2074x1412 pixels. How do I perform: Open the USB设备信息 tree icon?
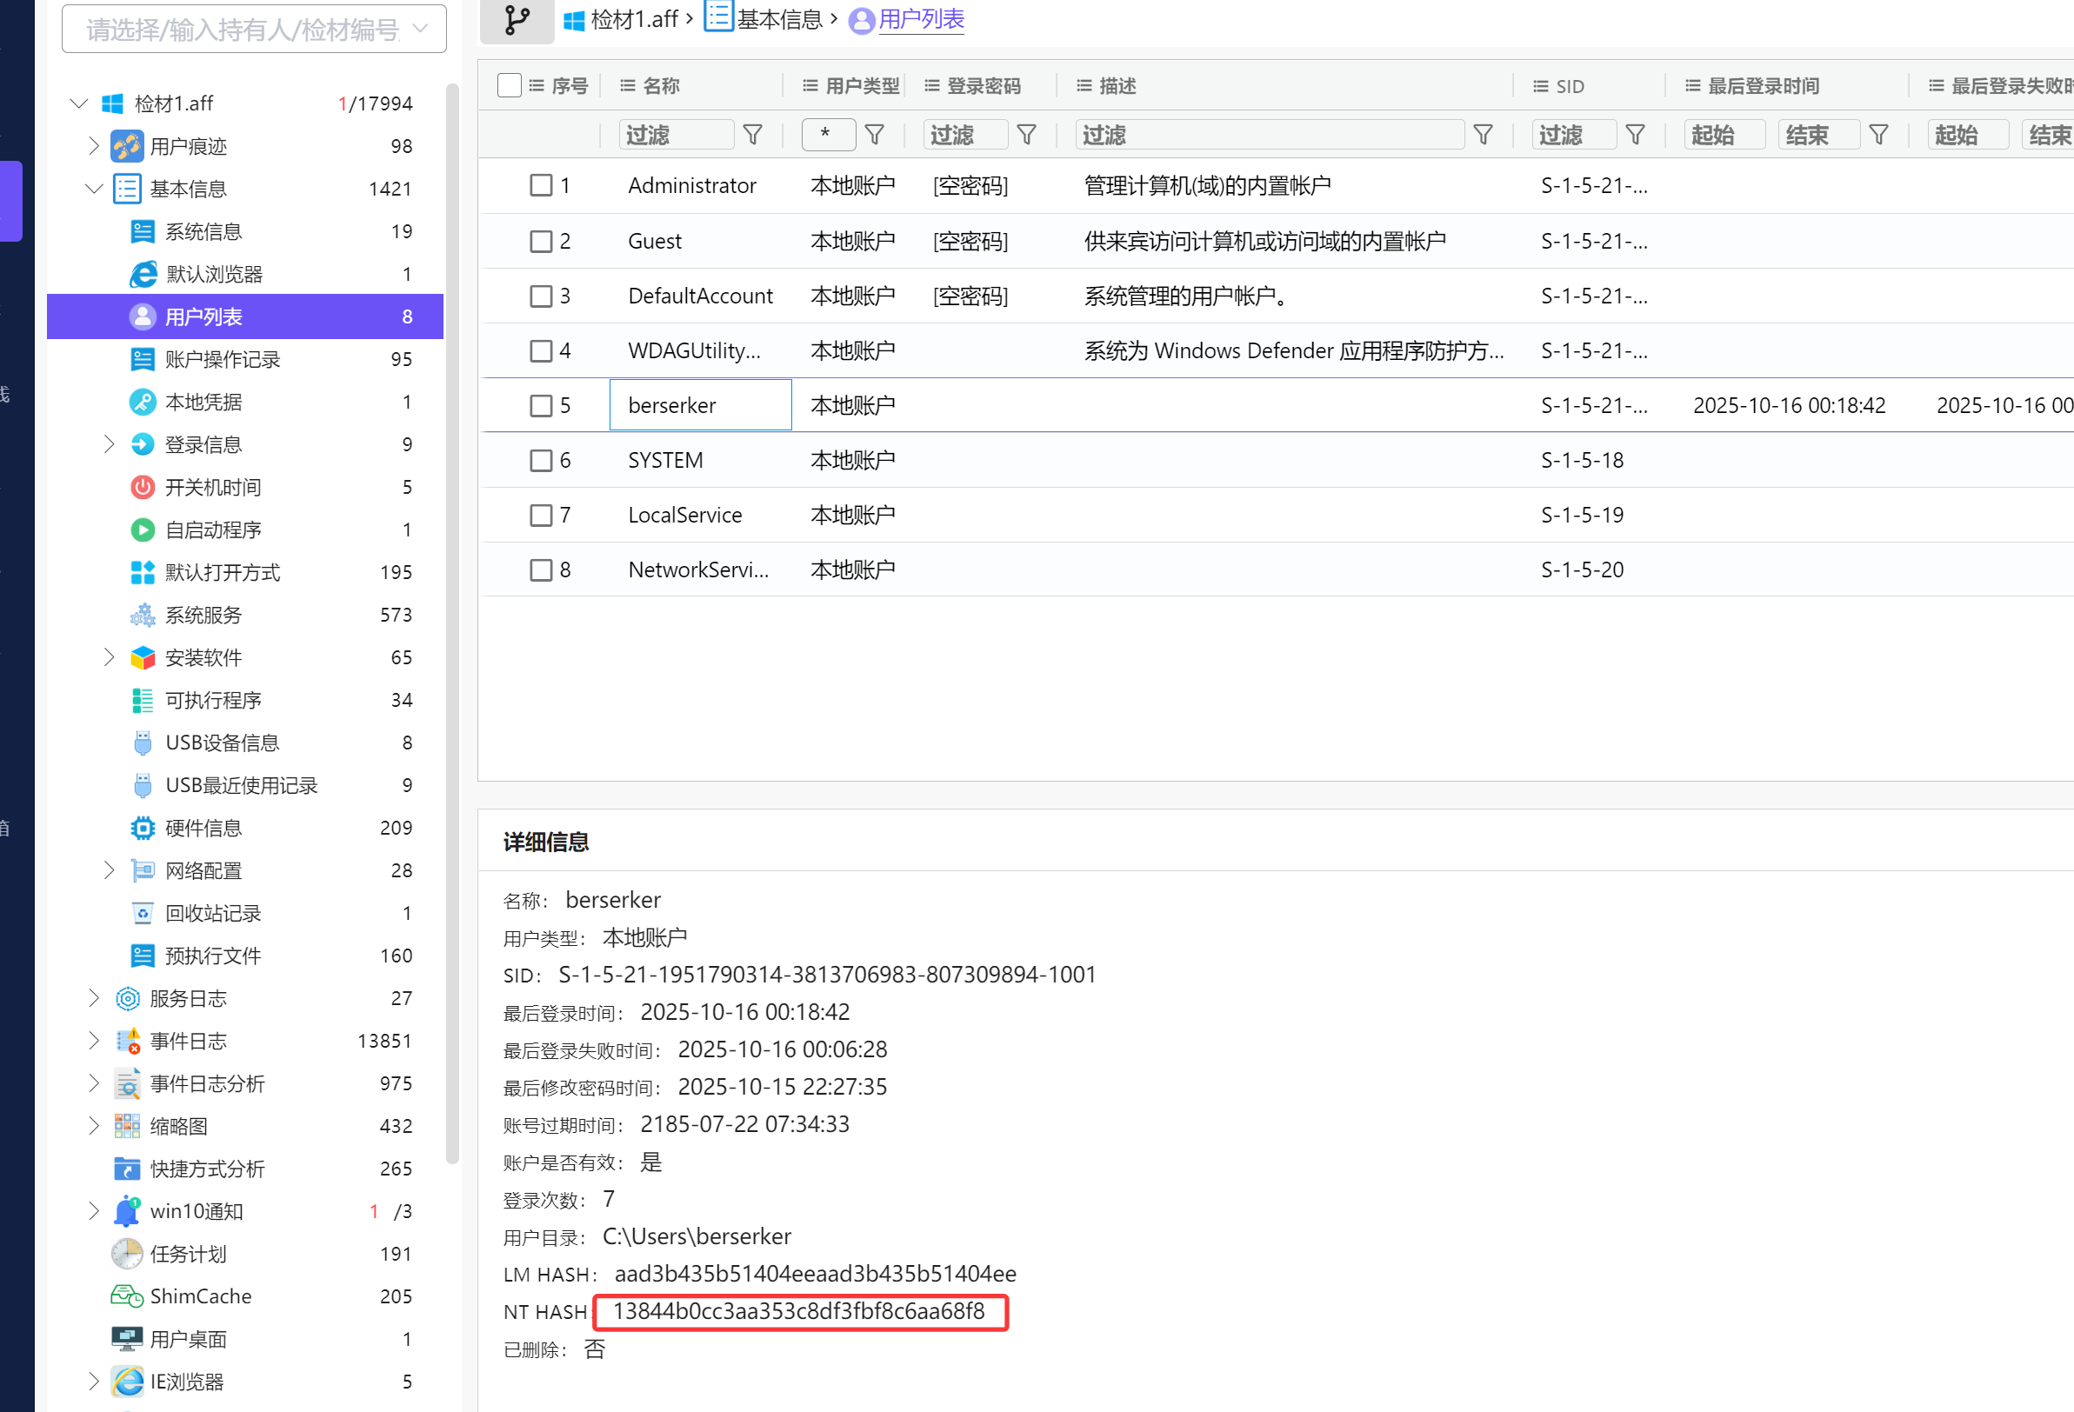tap(142, 743)
